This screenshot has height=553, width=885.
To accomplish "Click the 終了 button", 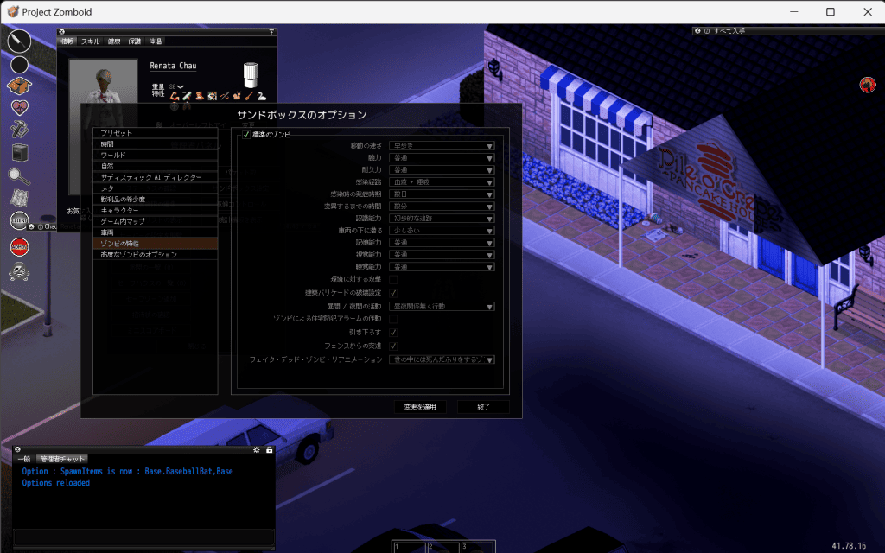I will pos(483,407).
